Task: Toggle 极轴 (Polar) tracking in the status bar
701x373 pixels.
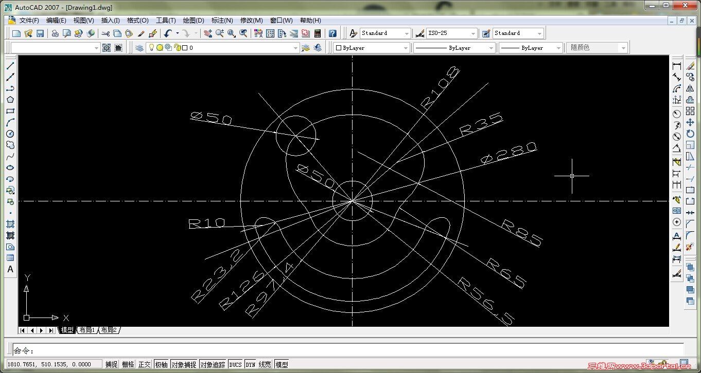Action: (161, 364)
